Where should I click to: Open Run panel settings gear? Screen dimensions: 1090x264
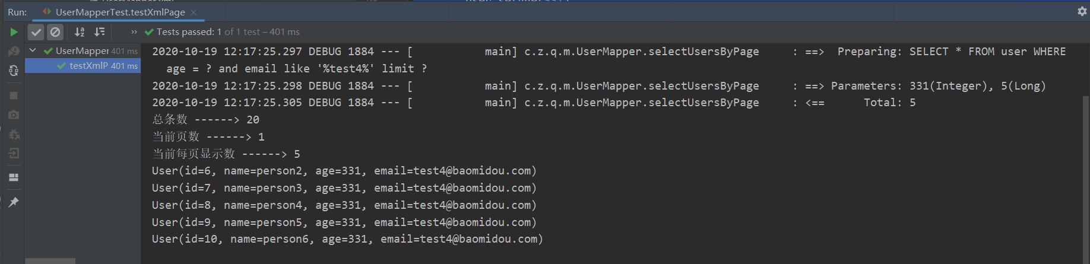(1082, 11)
